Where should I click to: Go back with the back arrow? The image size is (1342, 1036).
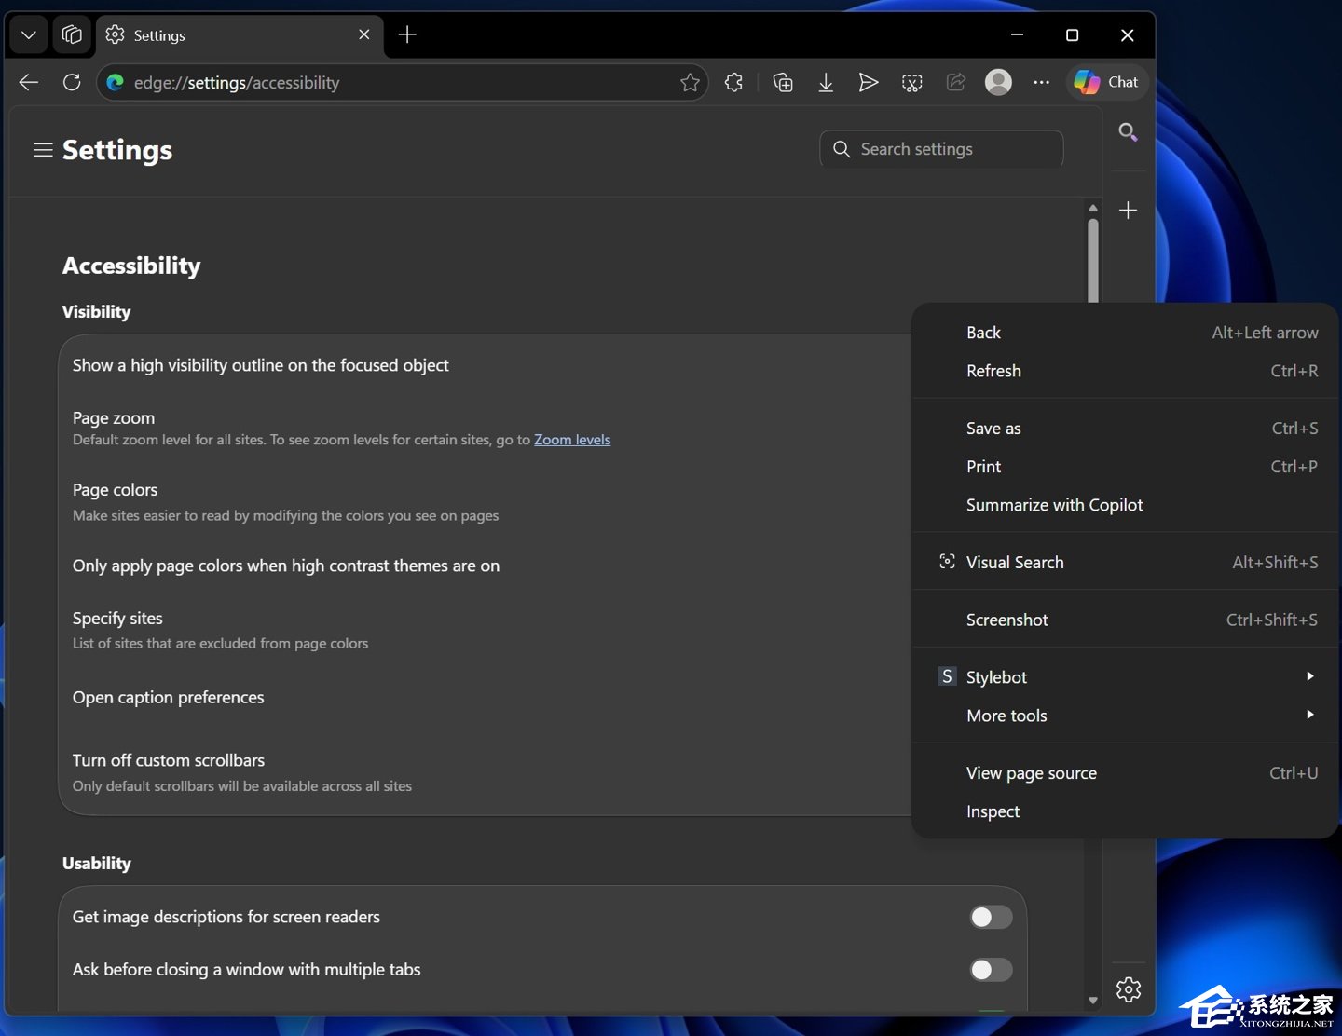(x=29, y=82)
